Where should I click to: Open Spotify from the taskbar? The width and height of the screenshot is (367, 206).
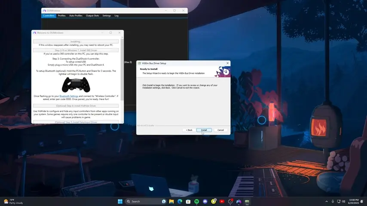tap(197, 201)
